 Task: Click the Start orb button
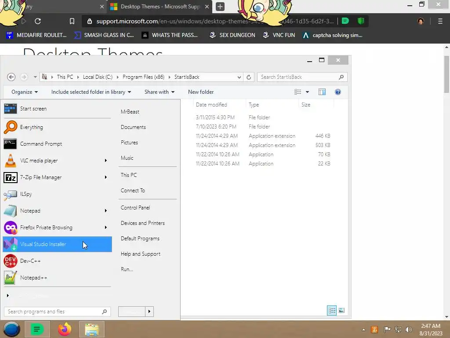(x=11, y=329)
